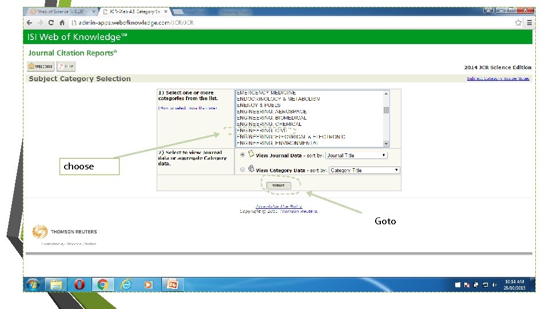The image size is (549, 309).
Task: Open Subject Category Scope Notes link
Action: click(x=498, y=78)
